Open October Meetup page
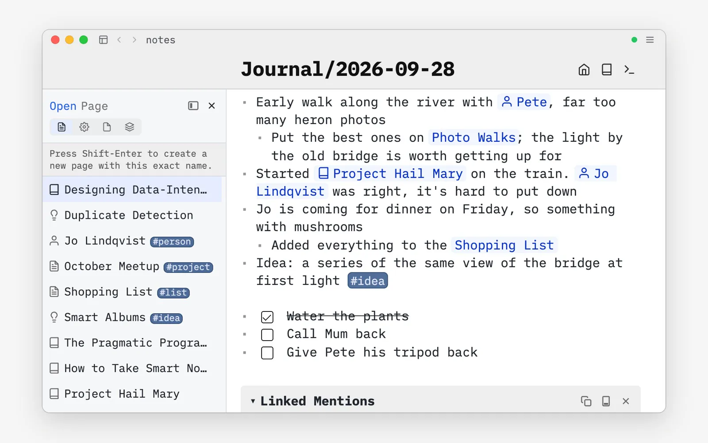This screenshot has height=443, width=708. pyautogui.click(x=132, y=266)
